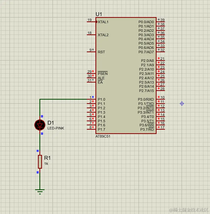210x214 pixels.
Task: Click the R1 reference label
Action: click(x=47, y=158)
